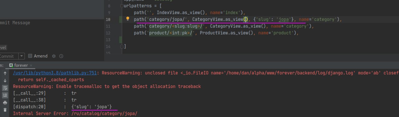Click the urlpatterns variable name
The image size is (399, 117).
click(137, 6)
